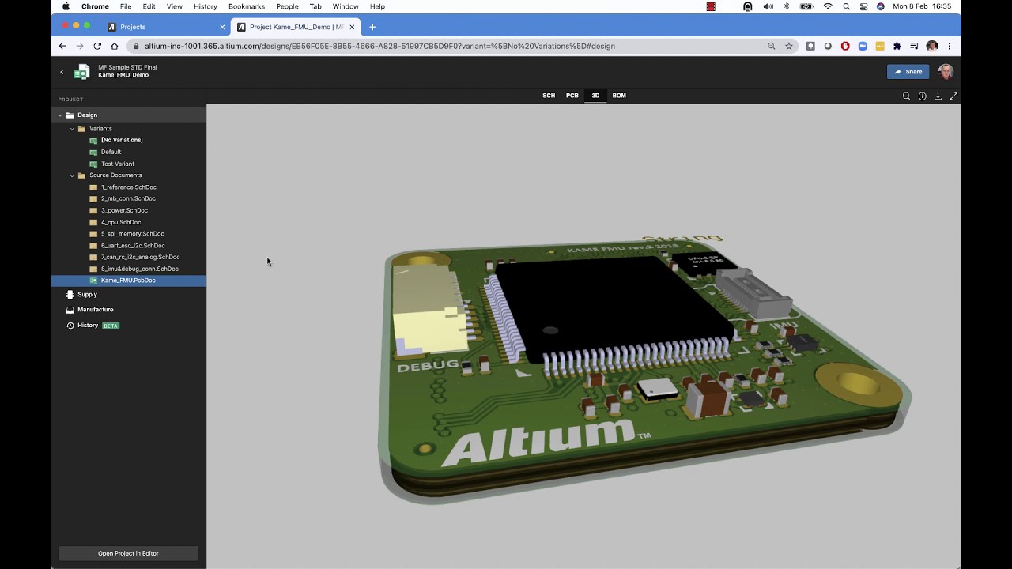Click Chrome's forward navigation arrow
Screen dimensions: 1012x569
point(80,46)
